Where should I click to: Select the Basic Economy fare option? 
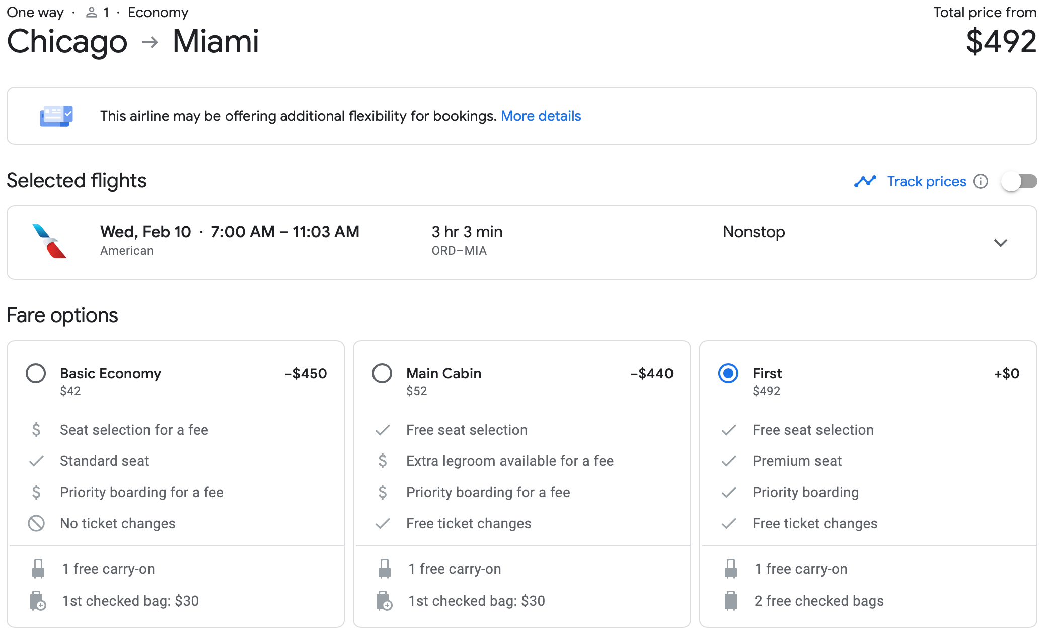[35, 373]
